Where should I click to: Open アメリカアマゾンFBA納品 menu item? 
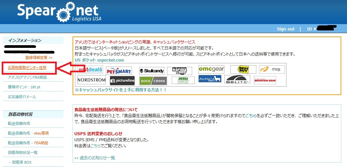point(28,77)
